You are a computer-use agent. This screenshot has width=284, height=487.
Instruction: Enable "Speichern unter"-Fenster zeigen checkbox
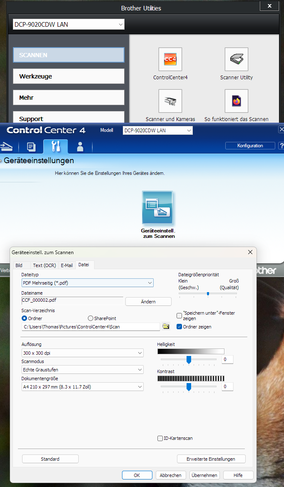(179, 315)
